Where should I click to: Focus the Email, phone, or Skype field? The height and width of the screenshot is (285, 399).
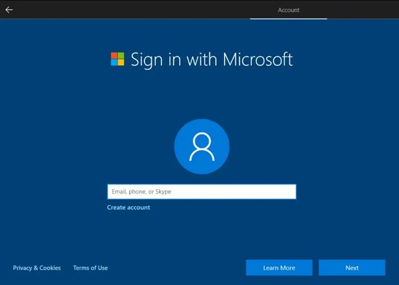point(201,192)
